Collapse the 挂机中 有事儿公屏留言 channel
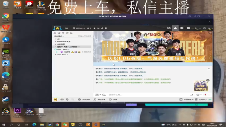Screen dimensions: 226x127 [56, 47]
